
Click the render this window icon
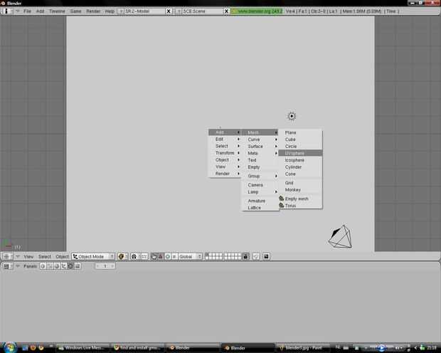(266, 256)
